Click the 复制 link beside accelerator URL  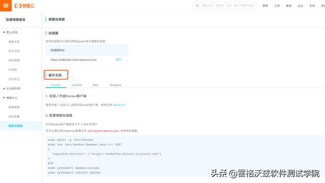click(118, 60)
